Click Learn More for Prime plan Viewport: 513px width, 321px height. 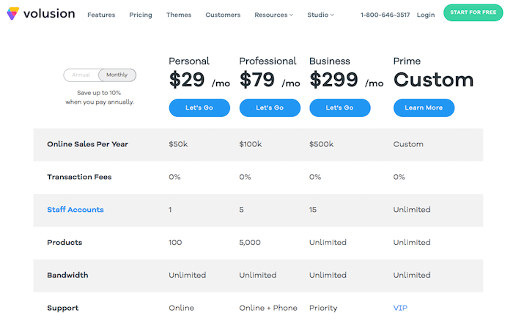424,107
